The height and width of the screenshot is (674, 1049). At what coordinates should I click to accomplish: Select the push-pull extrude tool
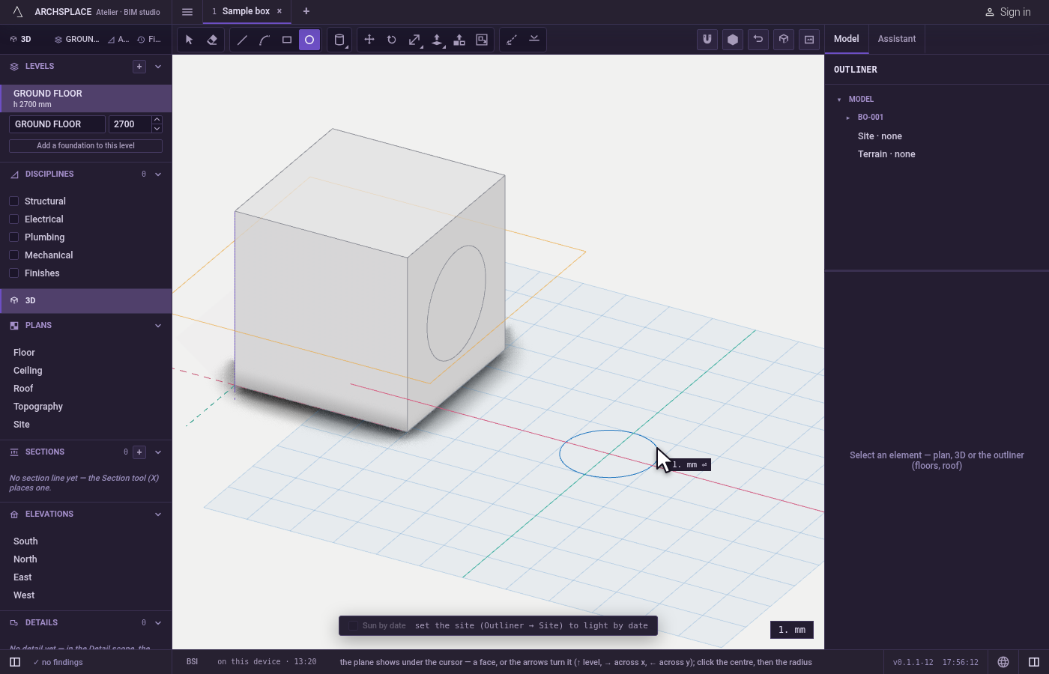click(437, 40)
